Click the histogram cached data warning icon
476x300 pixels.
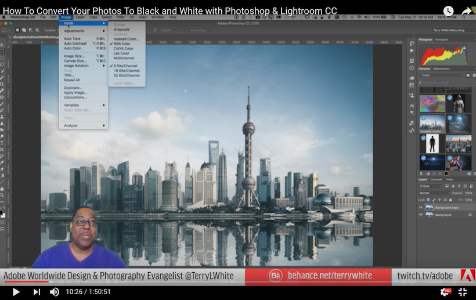[464, 48]
